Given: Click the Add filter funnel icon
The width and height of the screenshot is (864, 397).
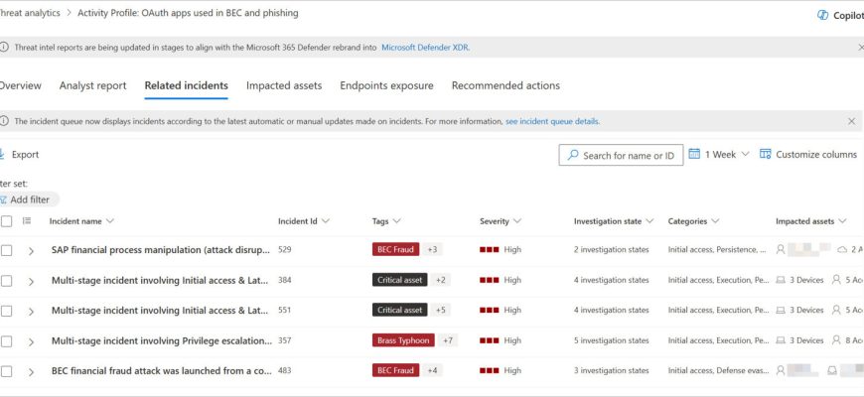Looking at the screenshot, I should point(3,199).
